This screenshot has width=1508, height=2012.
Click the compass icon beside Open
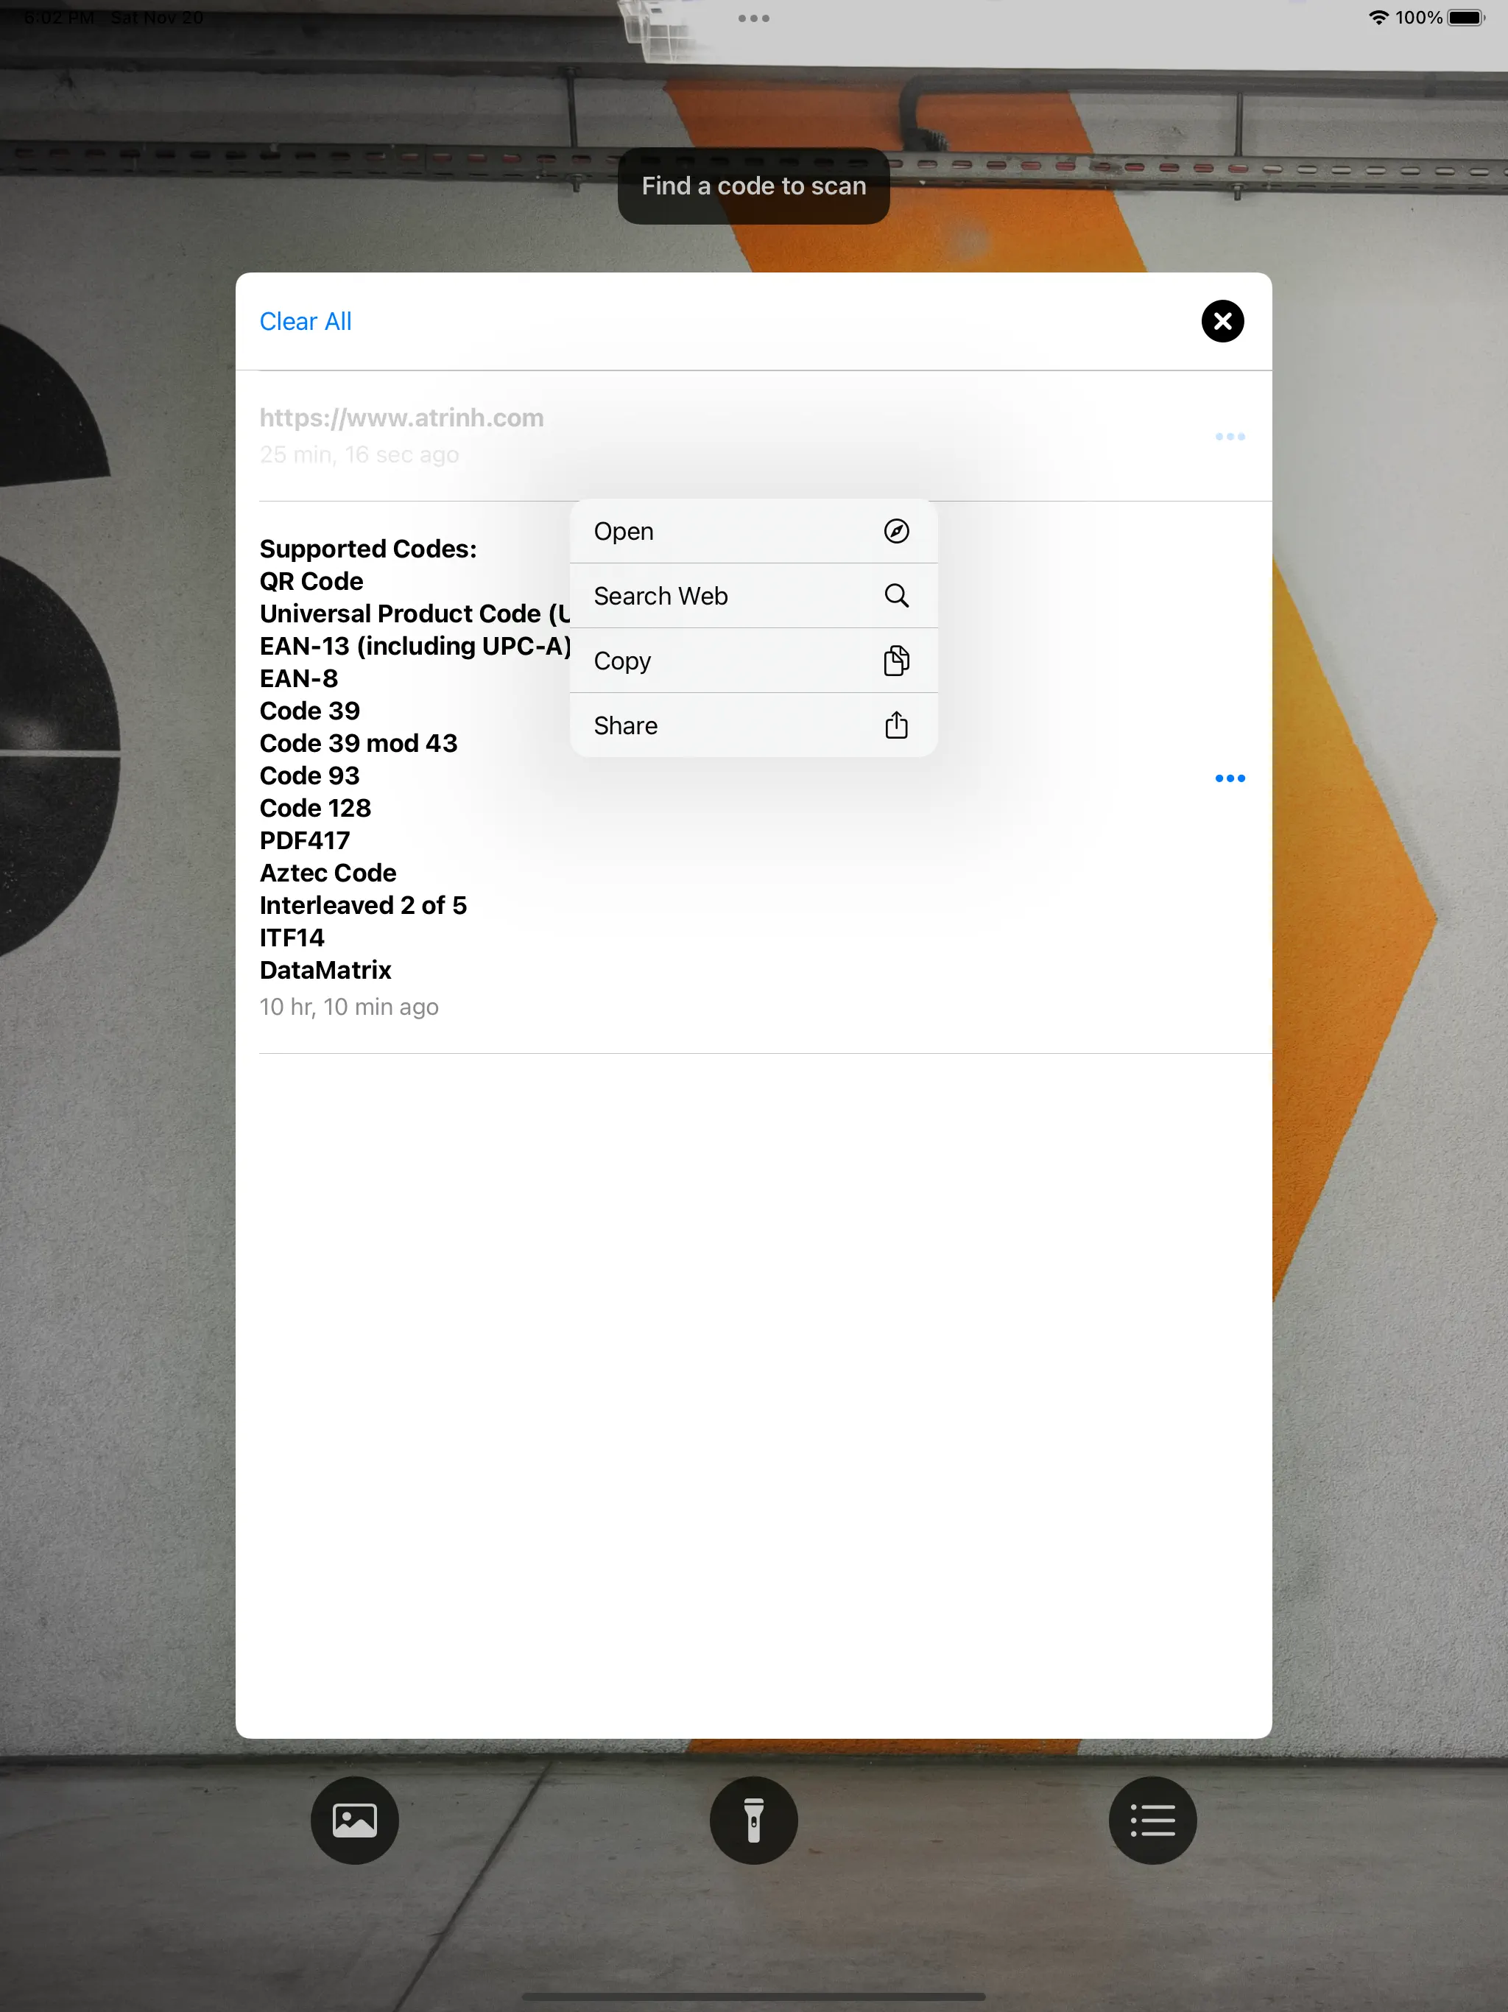pos(896,531)
